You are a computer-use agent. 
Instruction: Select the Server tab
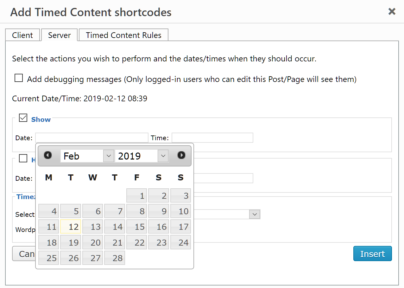click(x=59, y=35)
